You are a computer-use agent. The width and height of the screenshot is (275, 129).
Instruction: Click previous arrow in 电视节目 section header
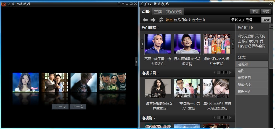point(214,73)
